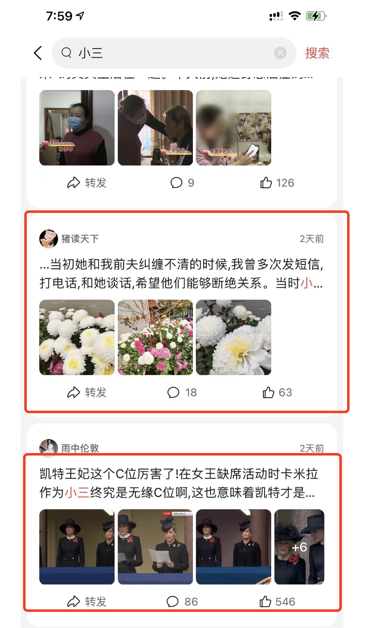
Task: Like the 猪读天下 post with 63 likes
Action: tap(277, 392)
